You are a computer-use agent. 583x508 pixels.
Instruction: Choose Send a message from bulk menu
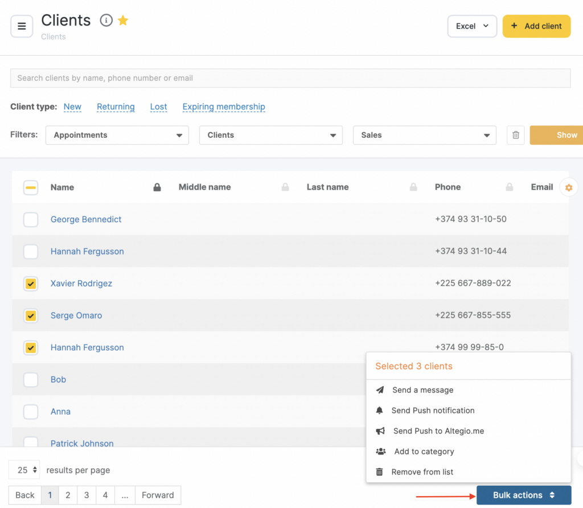(422, 390)
